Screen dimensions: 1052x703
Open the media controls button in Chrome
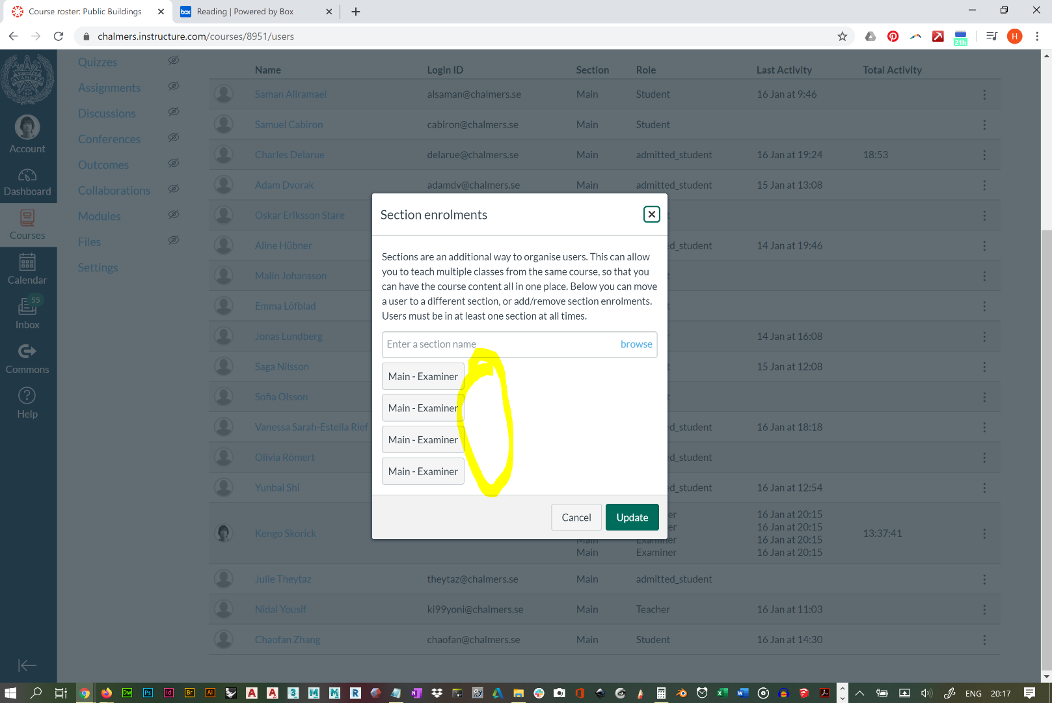click(x=991, y=36)
